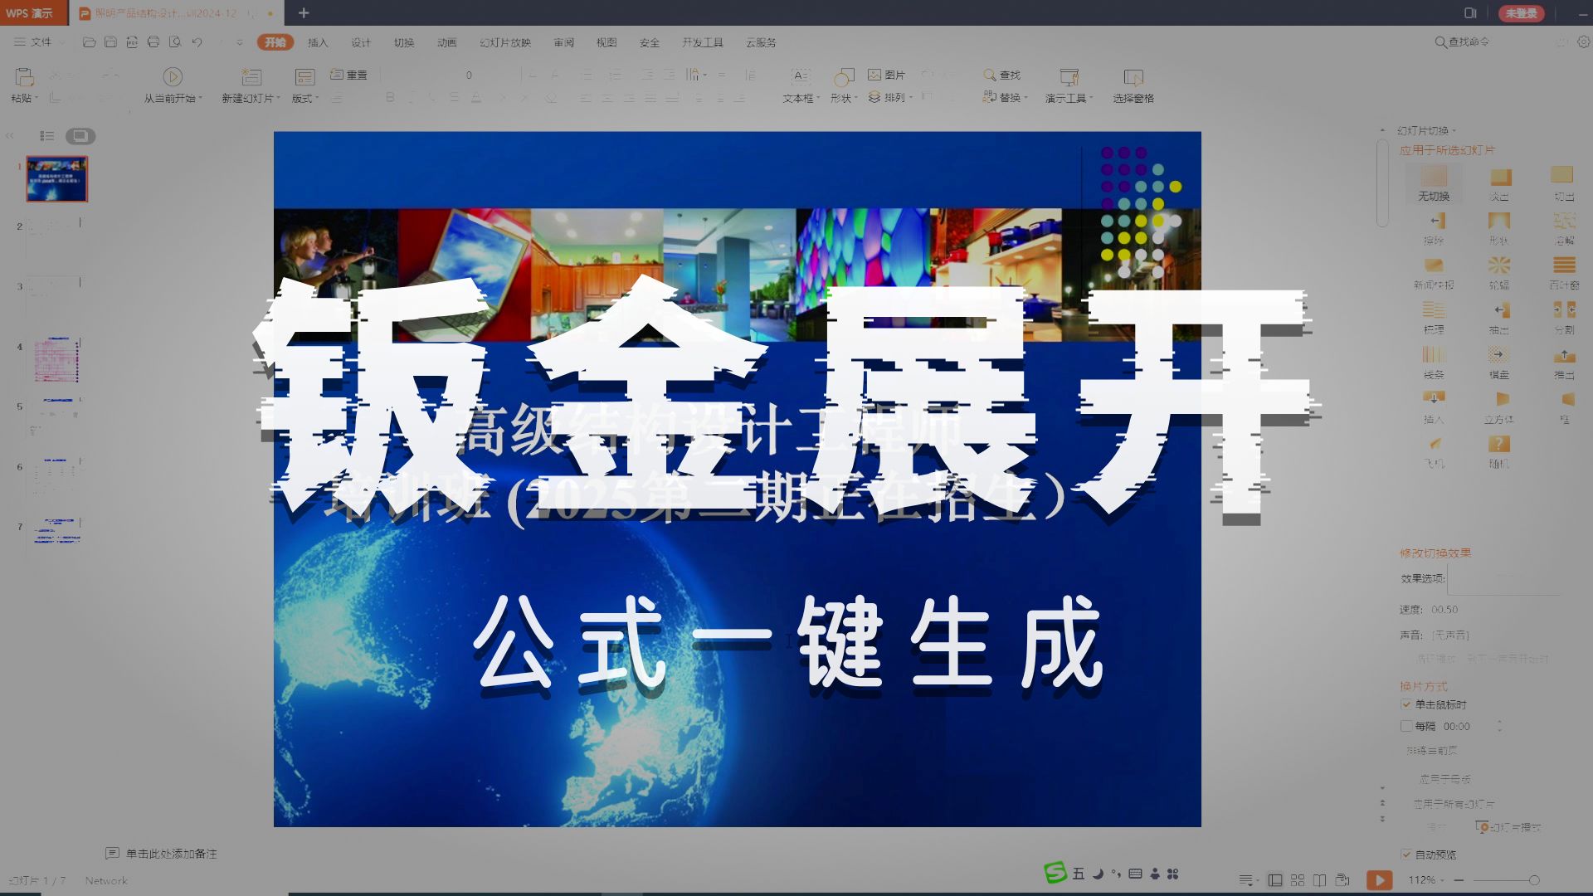This screenshot has height=896, width=1593.
Task: Toggle On Mouse Click (单击鼠标时) checkbox
Action: click(1406, 704)
